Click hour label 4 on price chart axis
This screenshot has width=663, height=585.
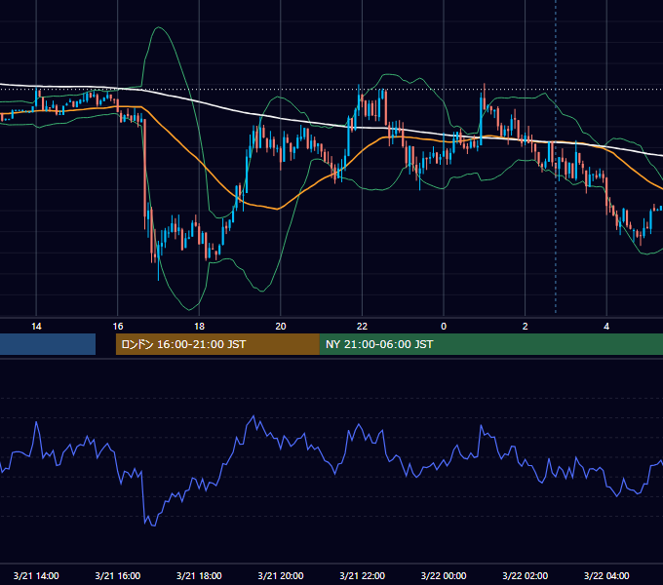pos(606,327)
